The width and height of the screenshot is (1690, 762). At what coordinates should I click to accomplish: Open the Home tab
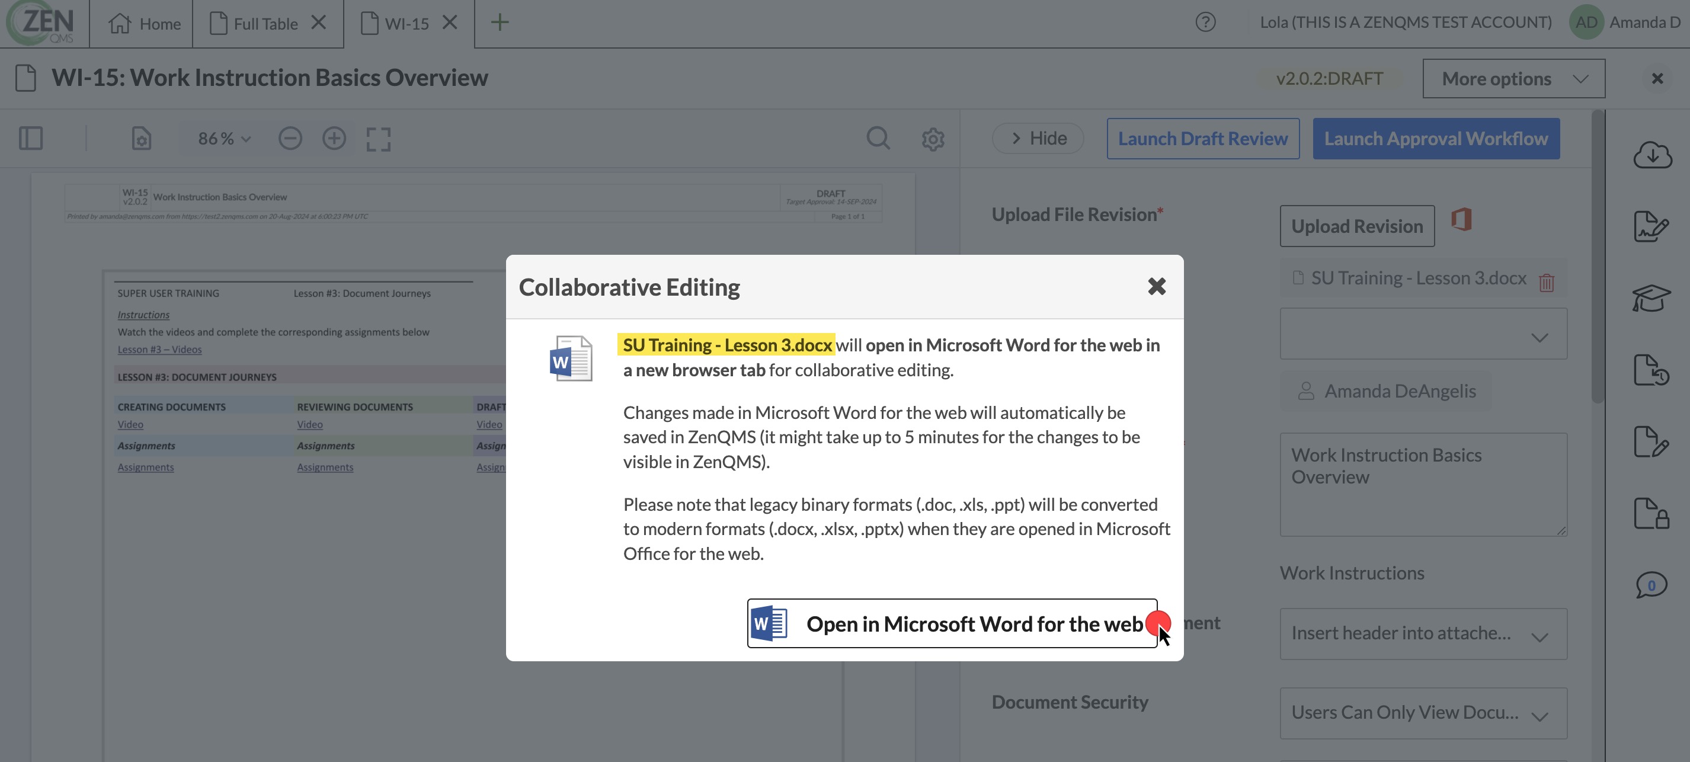click(145, 24)
